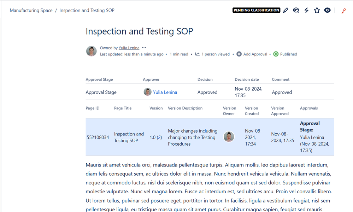The height and width of the screenshot is (212, 353).
Task: Click the Pending Classification badge
Action: 256,10
